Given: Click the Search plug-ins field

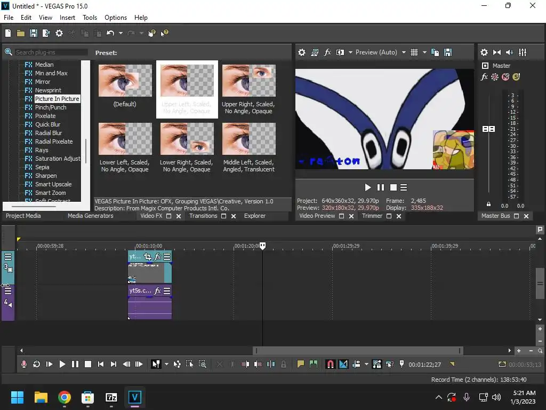Looking at the screenshot, I should [x=51, y=52].
